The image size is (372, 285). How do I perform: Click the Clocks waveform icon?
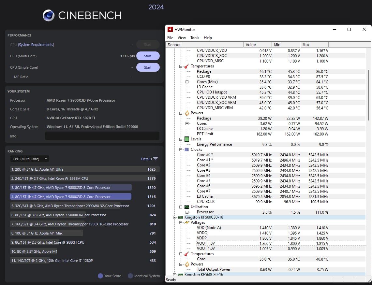187,150
